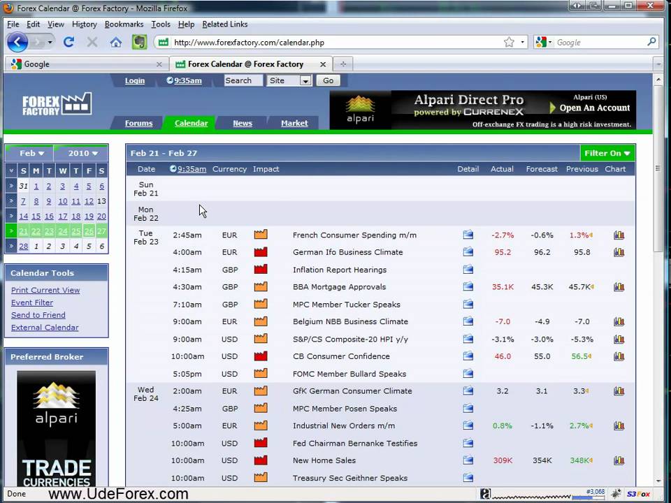Viewport: 671px width, 503px height.
Task: Click the Login link
Action: pyautogui.click(x=135, y=80)
